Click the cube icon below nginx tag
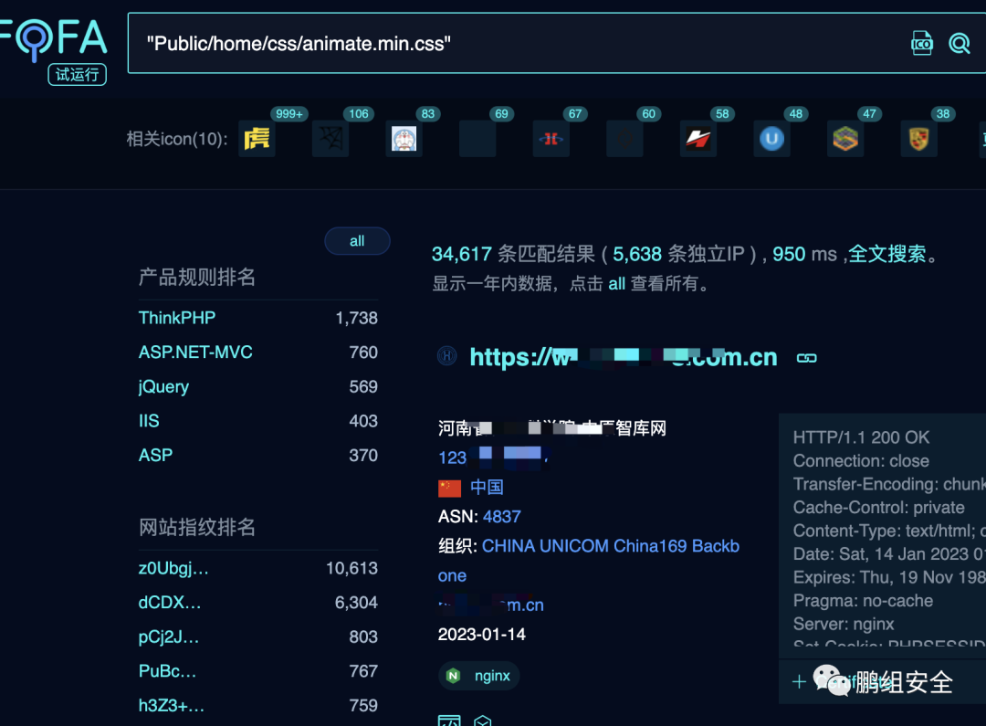Viewport: 986px width, 726px height. pyautogui.click(x=482, y=721)
